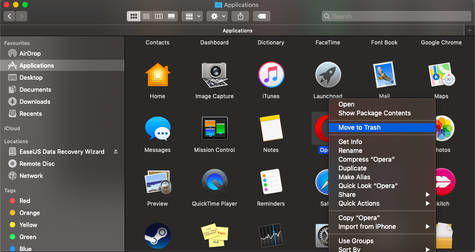Open Downloads in the sidebar
Screen dimensions: 475x252
pos(62,101)
